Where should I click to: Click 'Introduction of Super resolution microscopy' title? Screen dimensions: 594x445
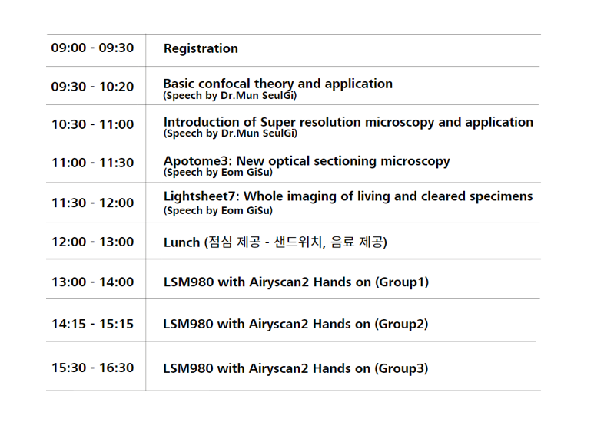(348, 122)
